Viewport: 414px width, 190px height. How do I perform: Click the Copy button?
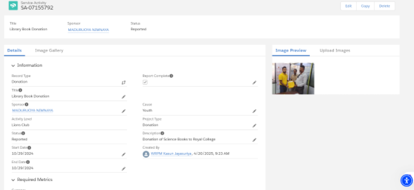pyautogui.click(x=365, y=6)
